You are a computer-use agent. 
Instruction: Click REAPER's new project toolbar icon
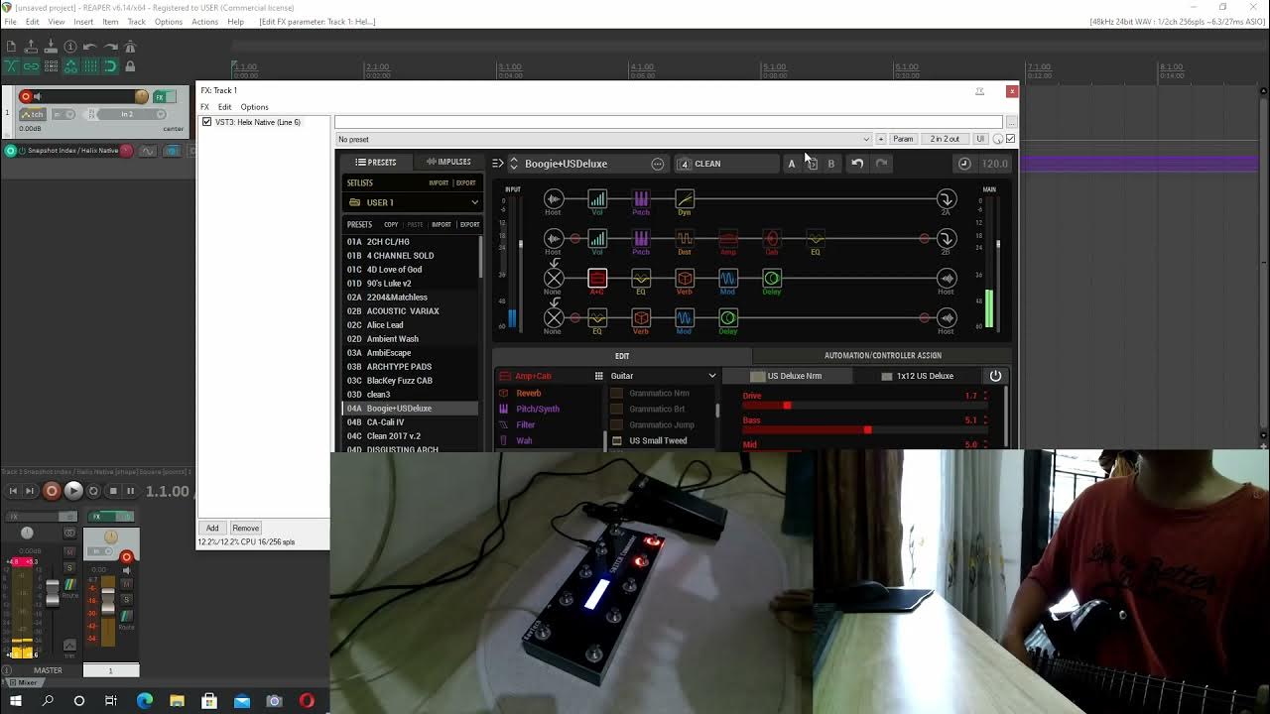click(11, 47)
